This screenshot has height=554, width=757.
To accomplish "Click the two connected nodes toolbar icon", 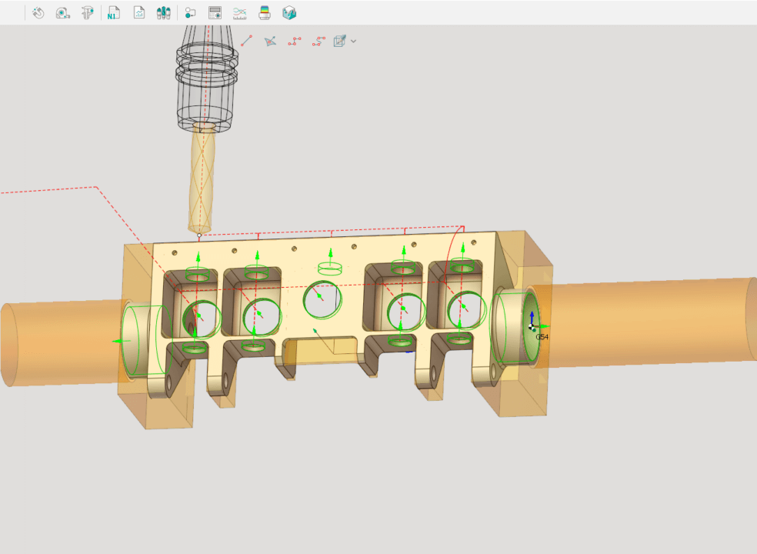I will [191, 13].
